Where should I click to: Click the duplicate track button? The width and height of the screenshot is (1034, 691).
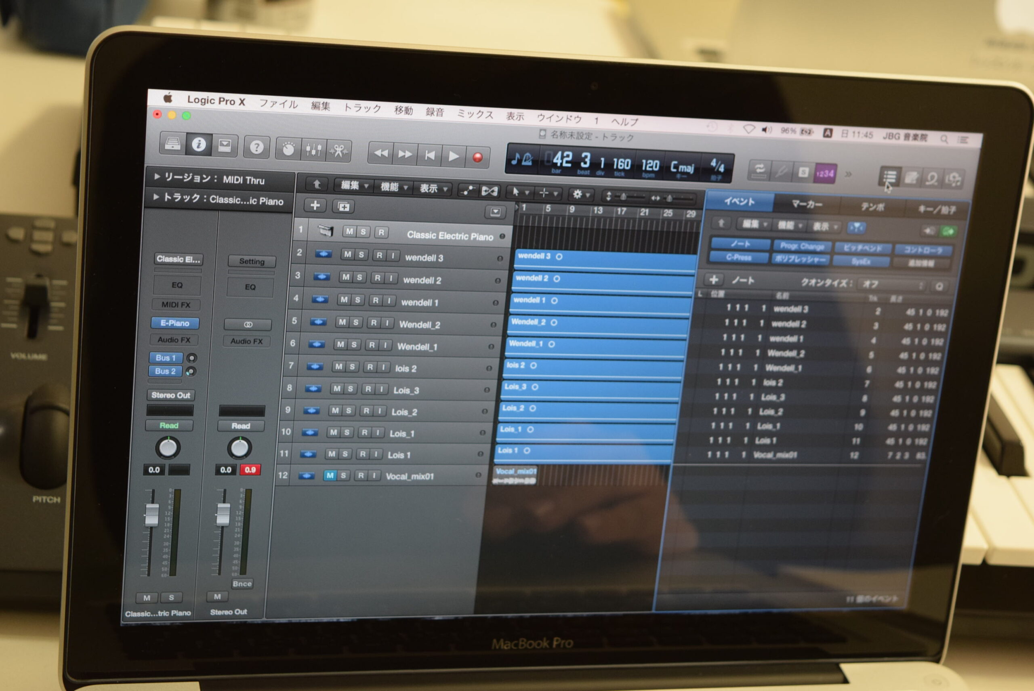tap(343, 206)
